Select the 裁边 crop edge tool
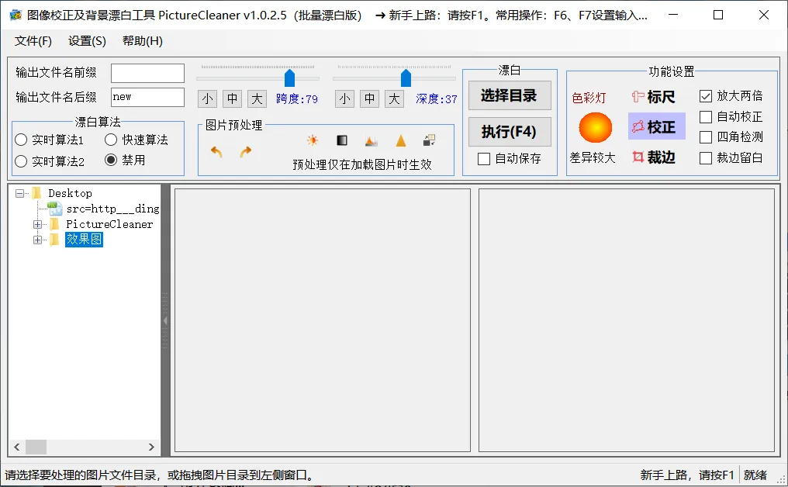Image resolution: width=788 pixels, height=487 pixels. [x=654, y=157]
